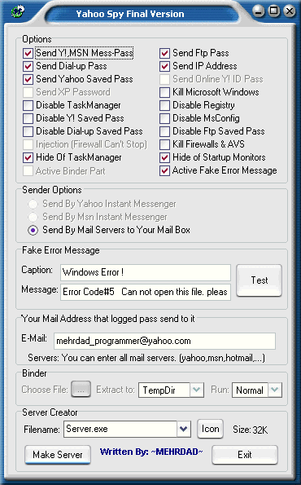Tick the Disable Registry checkbox

coord(164,105)
